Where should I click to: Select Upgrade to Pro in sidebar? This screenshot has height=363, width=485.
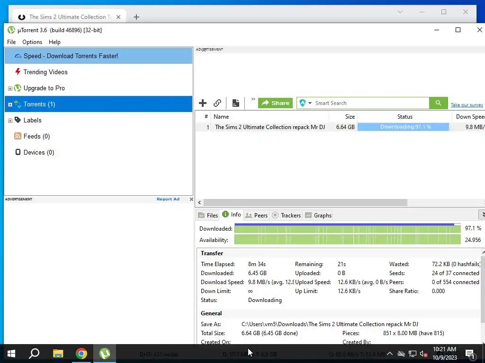click(99, 88)
